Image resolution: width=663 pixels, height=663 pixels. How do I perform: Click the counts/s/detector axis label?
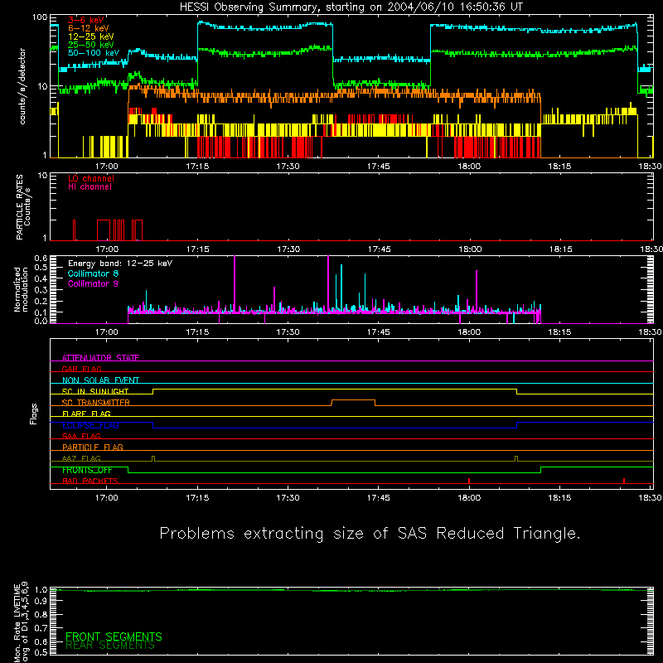point(22,86)
